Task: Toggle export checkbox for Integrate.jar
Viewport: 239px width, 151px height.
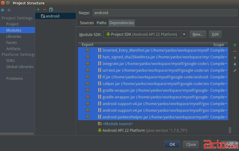Action: 87,63
